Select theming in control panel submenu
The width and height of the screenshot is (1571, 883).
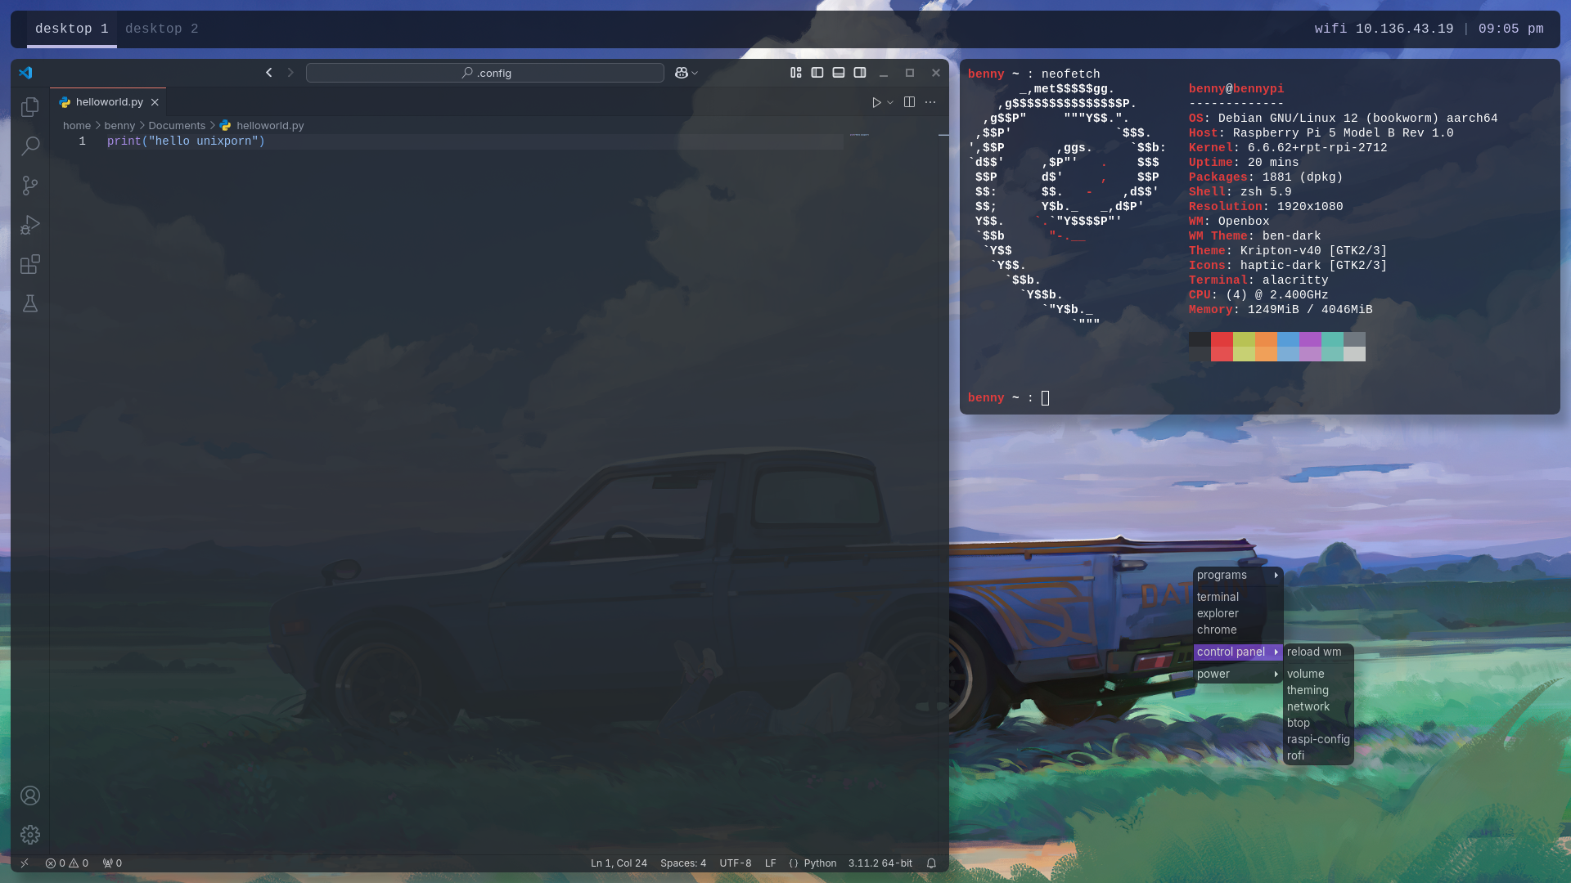click(x=1318, y=690)
